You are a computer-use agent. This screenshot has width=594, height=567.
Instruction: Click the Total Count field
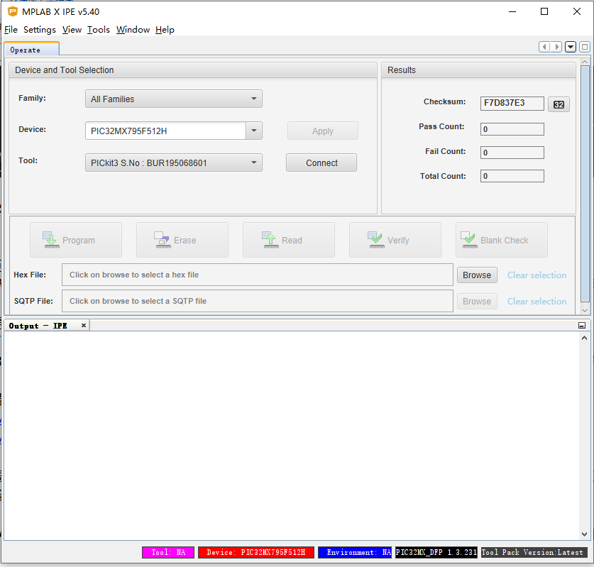coord(512,176)
